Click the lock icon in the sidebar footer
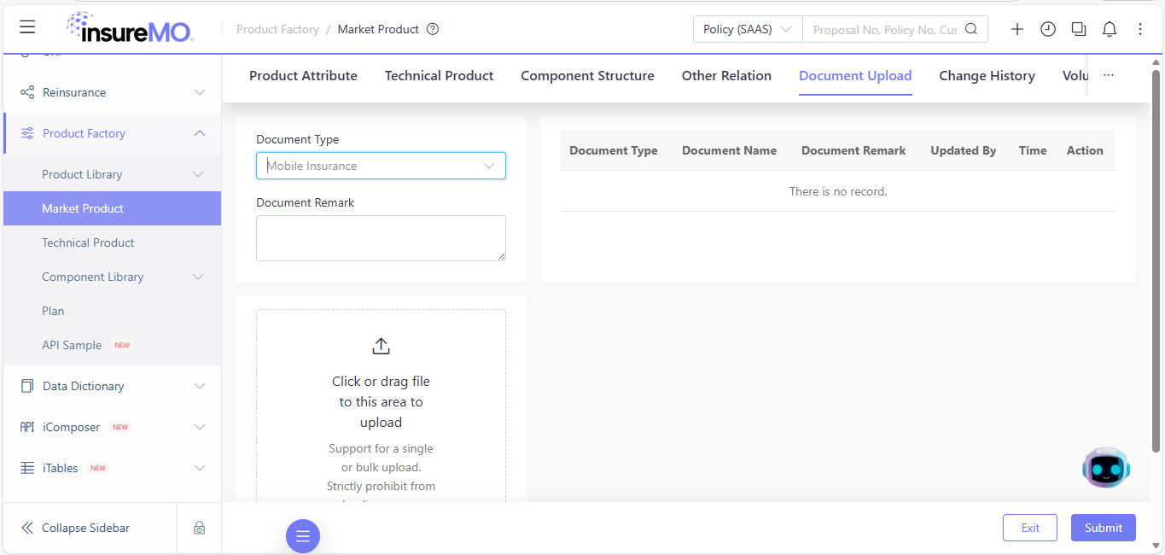 pos(199,528)
